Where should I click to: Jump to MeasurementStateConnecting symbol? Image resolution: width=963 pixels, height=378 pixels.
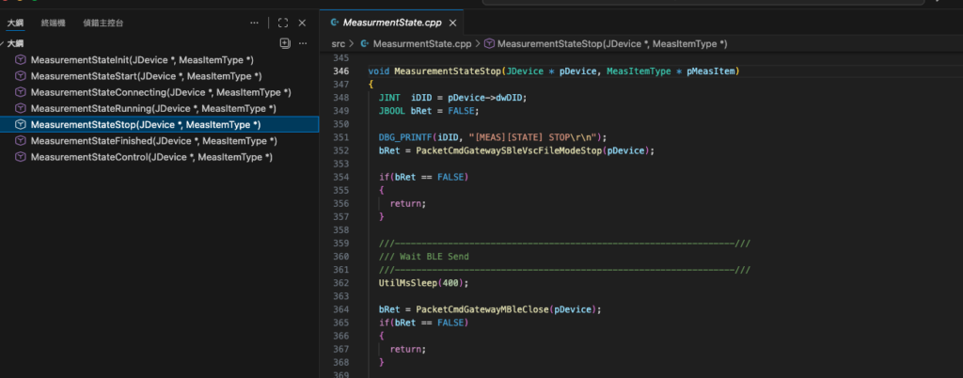coord(160,92)
